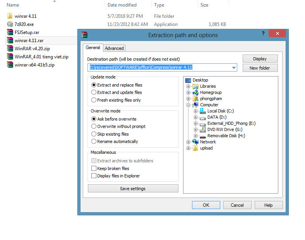This screenshot has width=305, height=240.
Task: Click the DVD RW Drive (G:) icon
Action: pyautogui.click(x=203, y=129)
